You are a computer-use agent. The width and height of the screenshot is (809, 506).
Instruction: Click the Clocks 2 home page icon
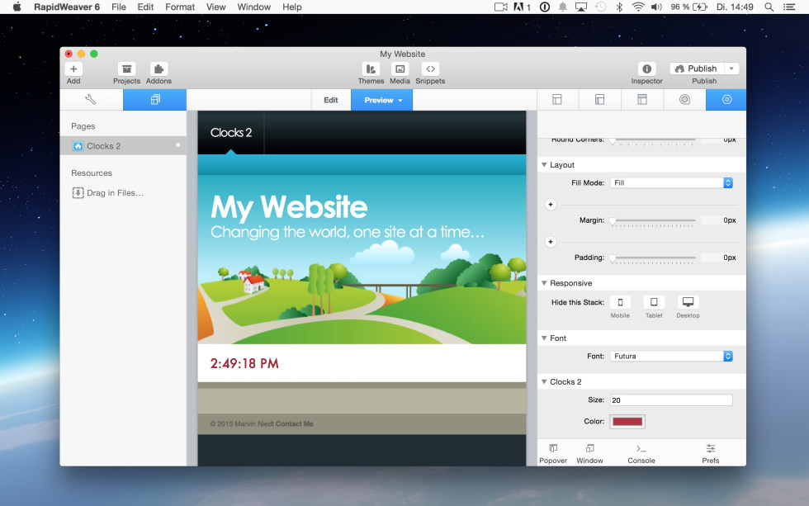(x=78, y=146)
